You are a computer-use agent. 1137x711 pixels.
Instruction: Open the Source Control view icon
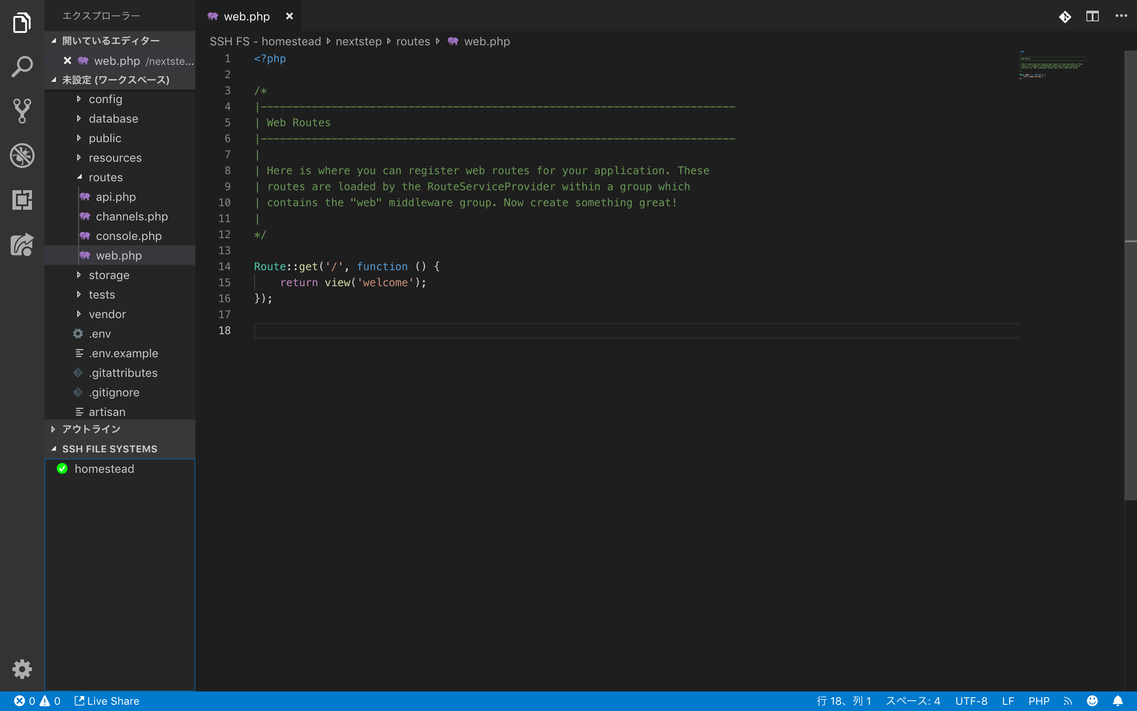pos(22,111)
